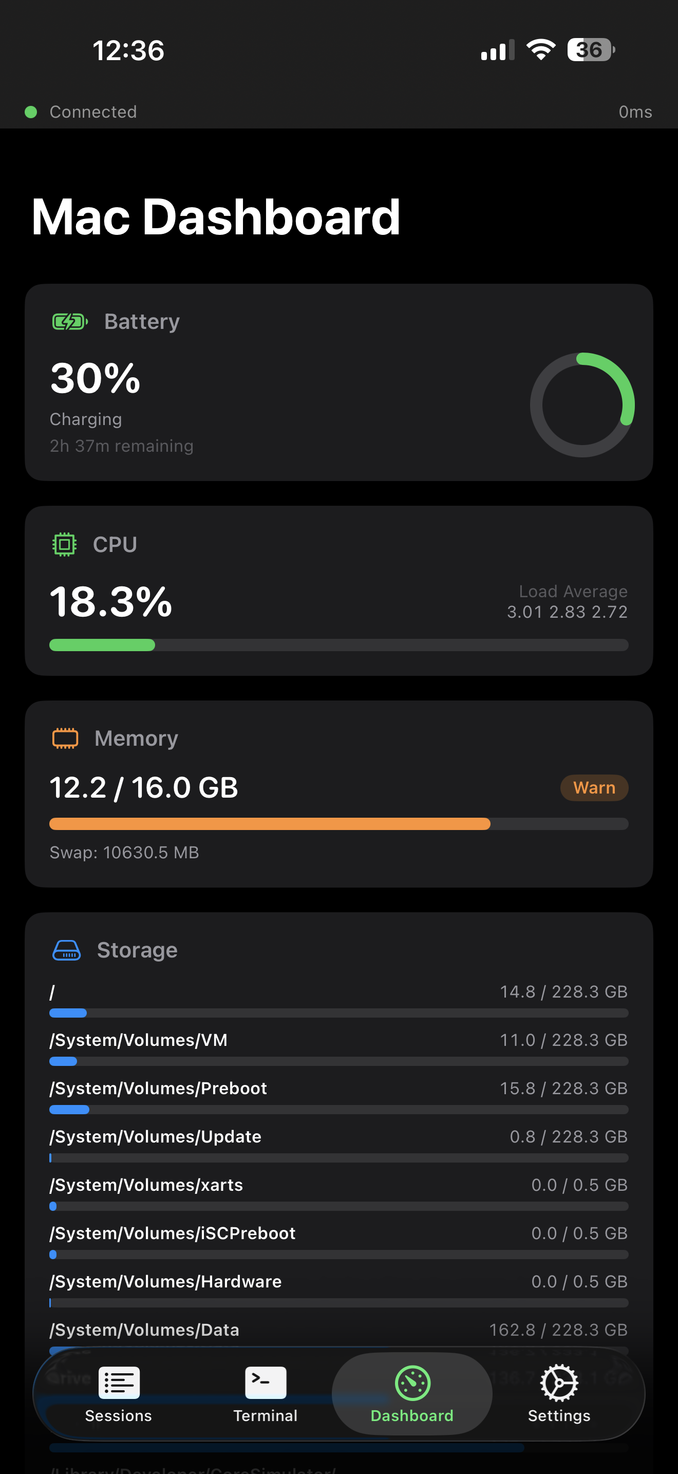The height and width of the screenshot is (1474, 678).
Task: Tap the Memory module icon
Action: (x=65, y=738)
